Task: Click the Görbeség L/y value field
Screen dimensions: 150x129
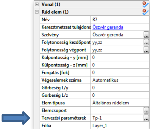Action: 120,87
